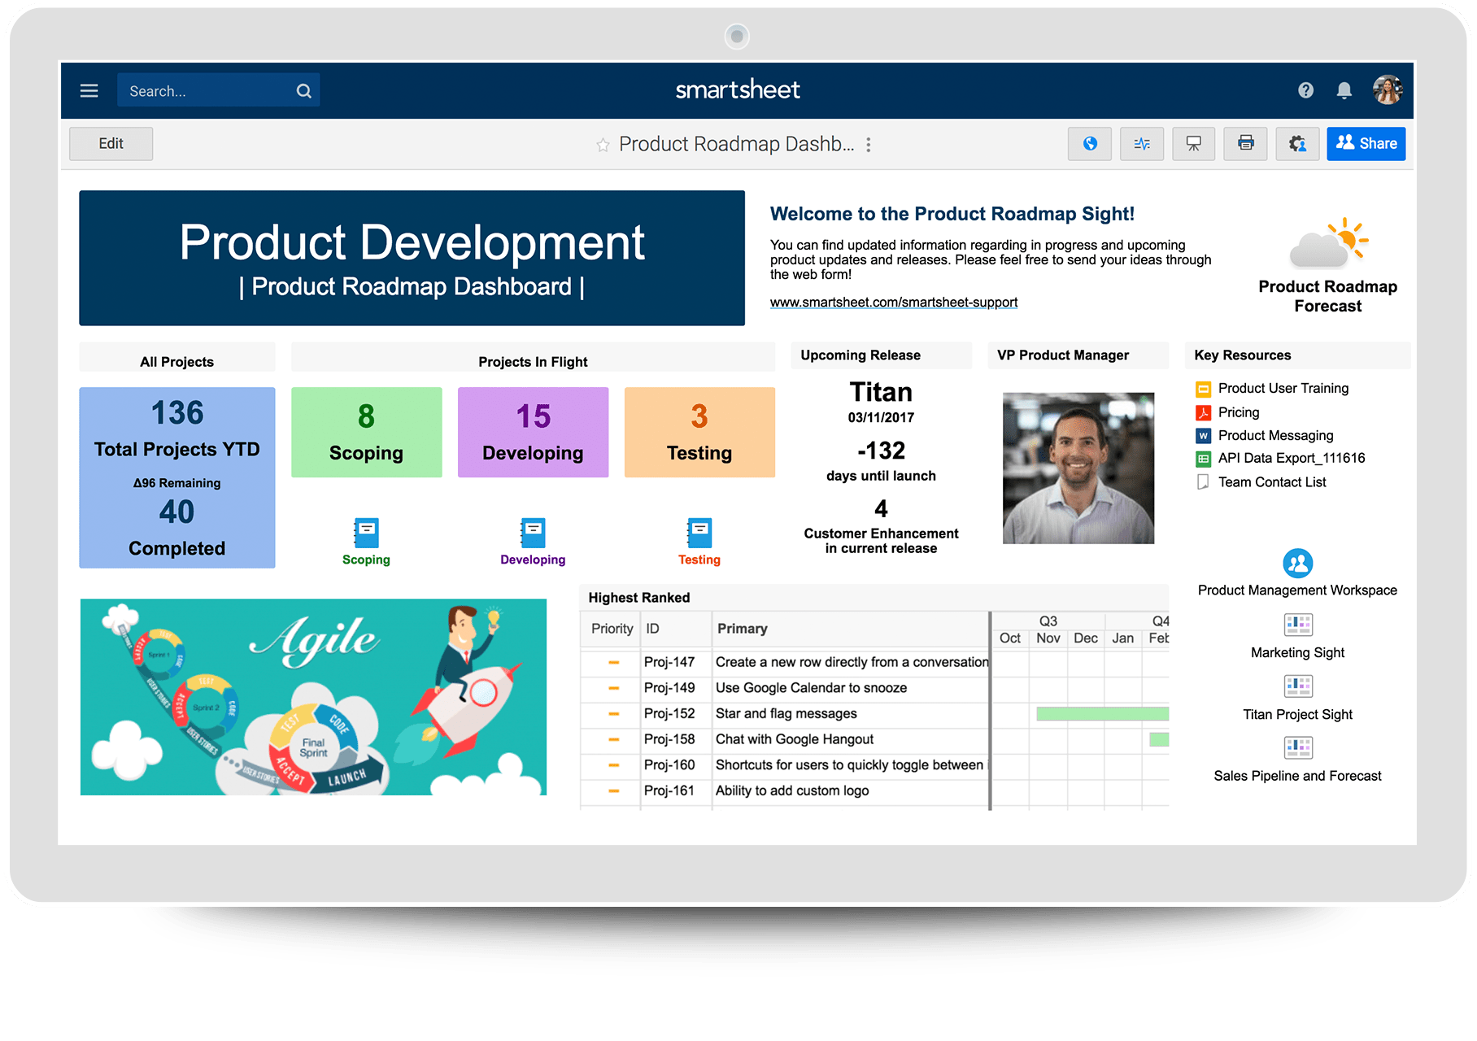Open the Product Management Workspace icon
This screenshot has height=1041, width=1477.
coord(1297,563)
